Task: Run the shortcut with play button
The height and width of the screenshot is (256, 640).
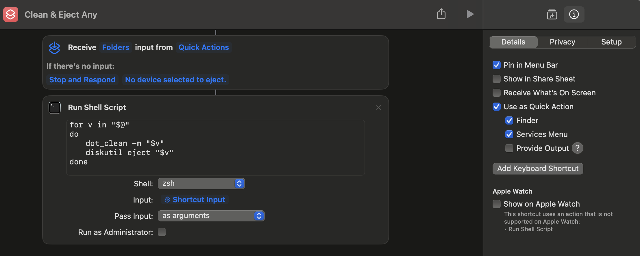Action: click(470, 14)
